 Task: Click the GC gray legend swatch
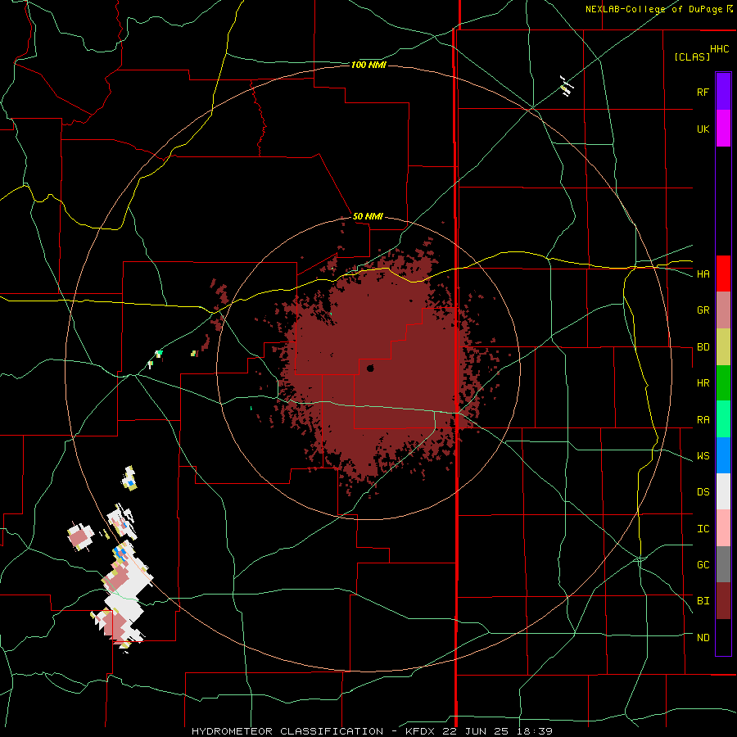723,564
